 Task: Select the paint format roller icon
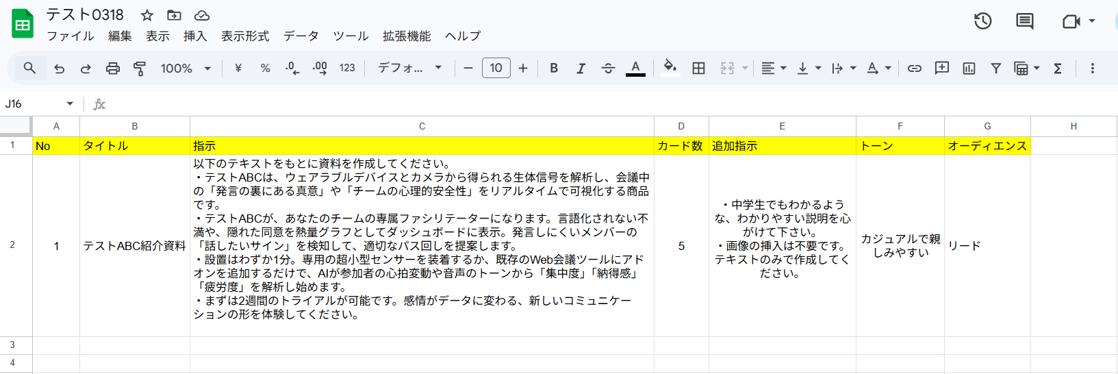click(x=140, y=68)
